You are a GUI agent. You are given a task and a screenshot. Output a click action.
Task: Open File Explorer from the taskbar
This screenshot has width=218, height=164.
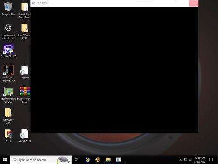tap(108, 160)
